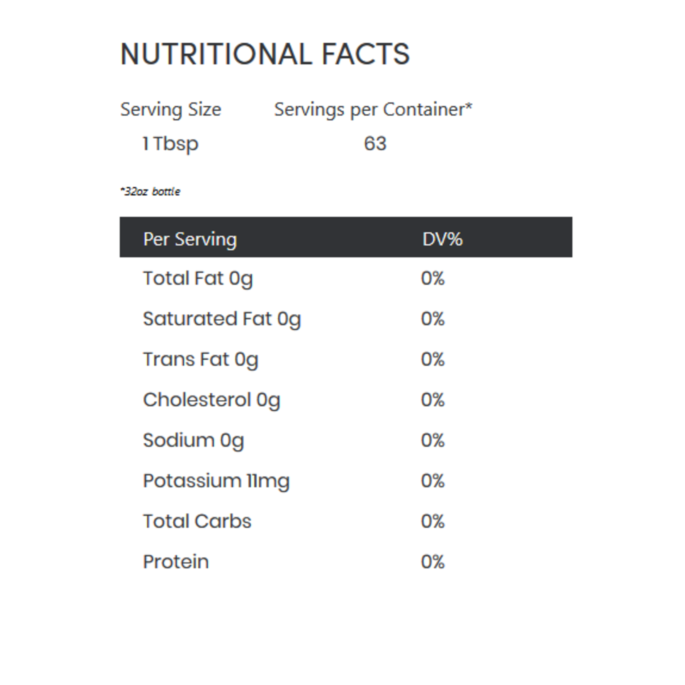Click the DV% column header
This screenshot has width=685, height=685.
pyautogui.click(x=442, y=239)
